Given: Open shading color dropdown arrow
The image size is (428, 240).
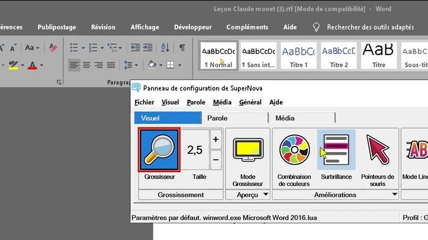Looking at the screenshot, I should coord(160,65).
